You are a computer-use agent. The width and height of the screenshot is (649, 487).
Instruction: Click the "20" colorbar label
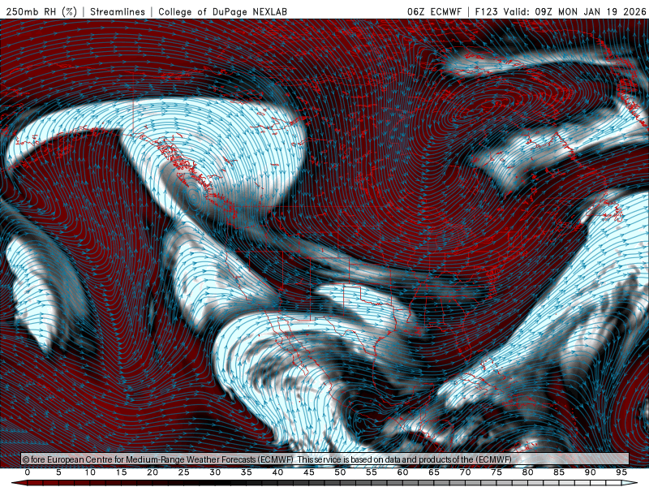tap(153, 472)
